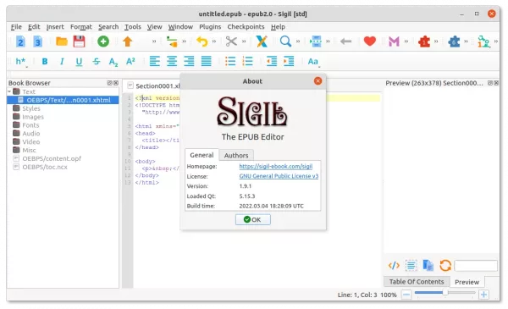Open Find with the magnifier icon
This screenshot has height=309, width=508.
coord(285,41)
